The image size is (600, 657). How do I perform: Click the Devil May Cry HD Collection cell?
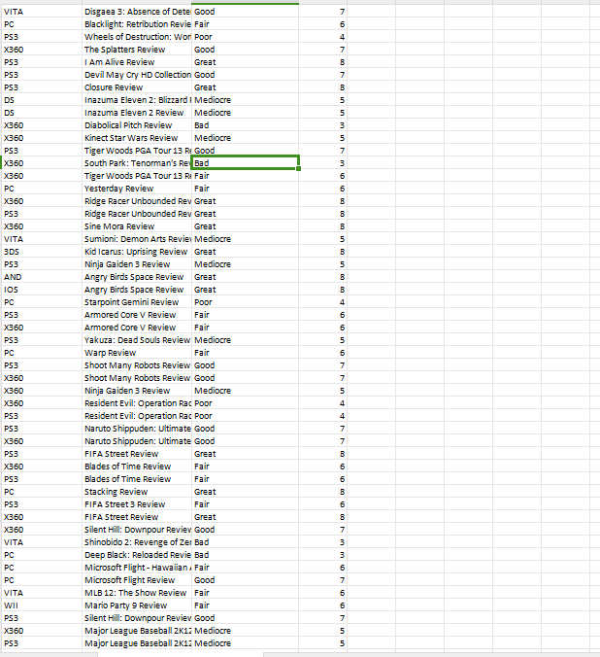pos(137,75)
